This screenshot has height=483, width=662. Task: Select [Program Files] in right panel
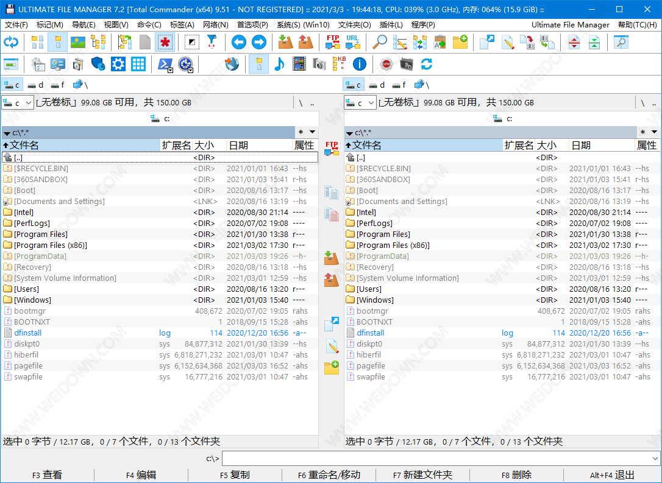502,234
